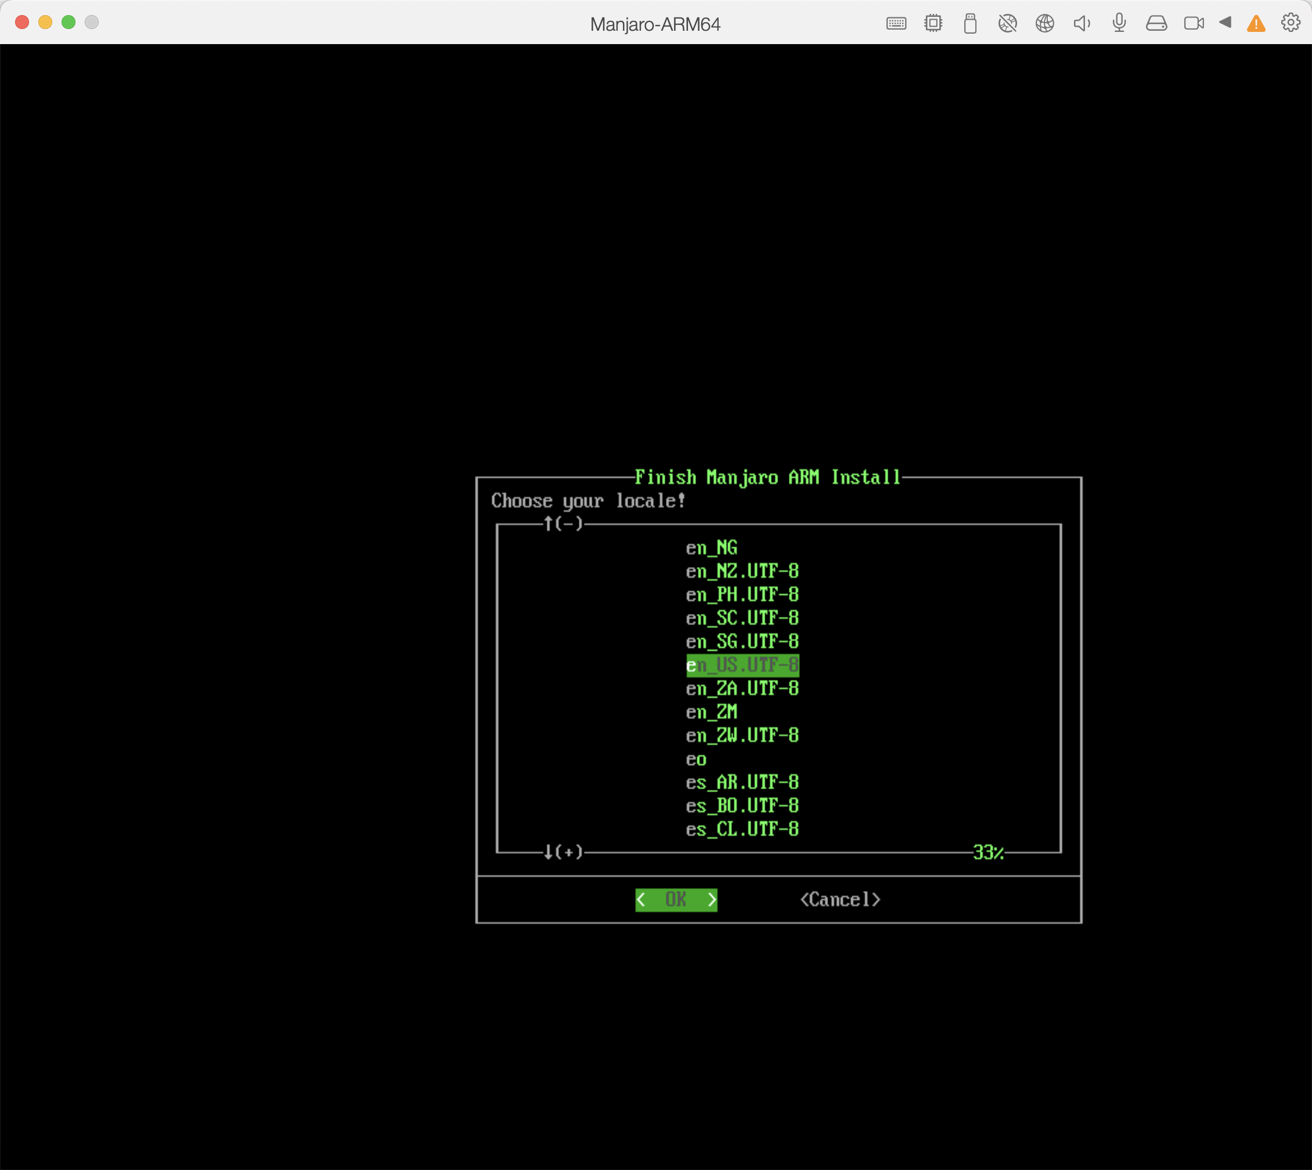1312x1170 pixels.
Task: Open the network globe icon
Action: pyautogui.click(x=1044, y=24)
